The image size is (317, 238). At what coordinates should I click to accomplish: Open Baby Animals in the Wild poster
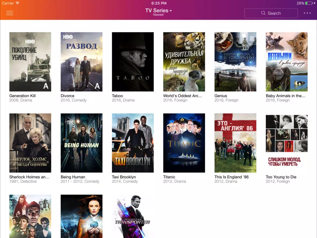287,62
